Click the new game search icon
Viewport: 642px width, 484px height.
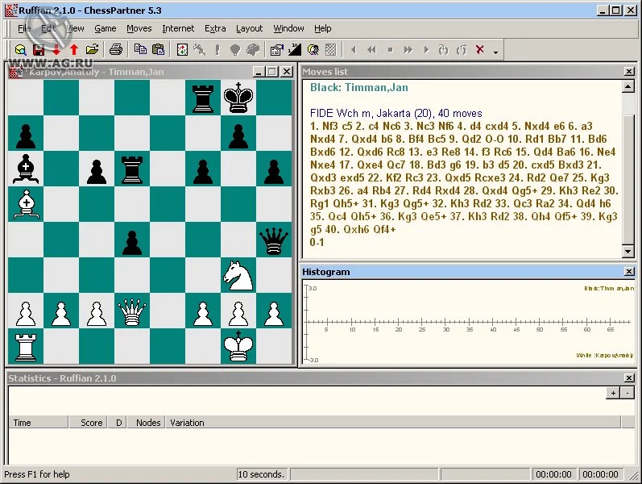(x=20, y=50)
